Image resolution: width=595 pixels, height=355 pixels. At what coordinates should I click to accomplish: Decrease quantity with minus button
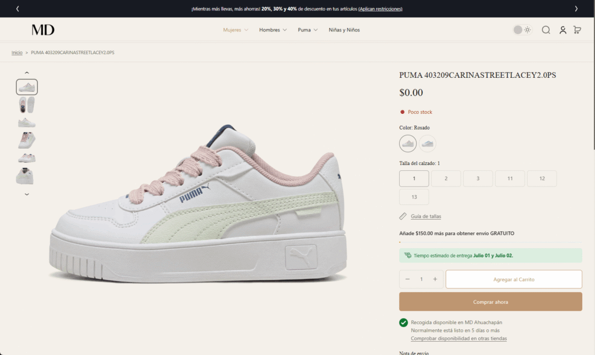coord(407,279)
